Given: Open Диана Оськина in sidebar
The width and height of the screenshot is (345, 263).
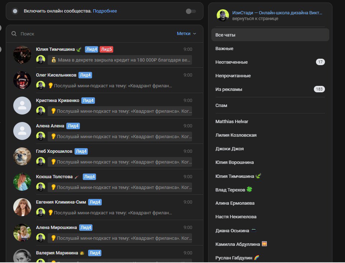Looking at the screenshot, I should 270,231.
